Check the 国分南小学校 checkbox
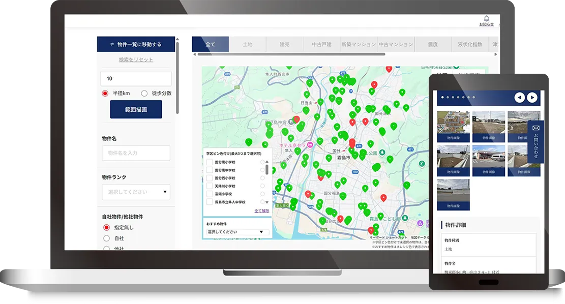Image resolution: width=565 pixels, height=304 pixels. (209, 162)
